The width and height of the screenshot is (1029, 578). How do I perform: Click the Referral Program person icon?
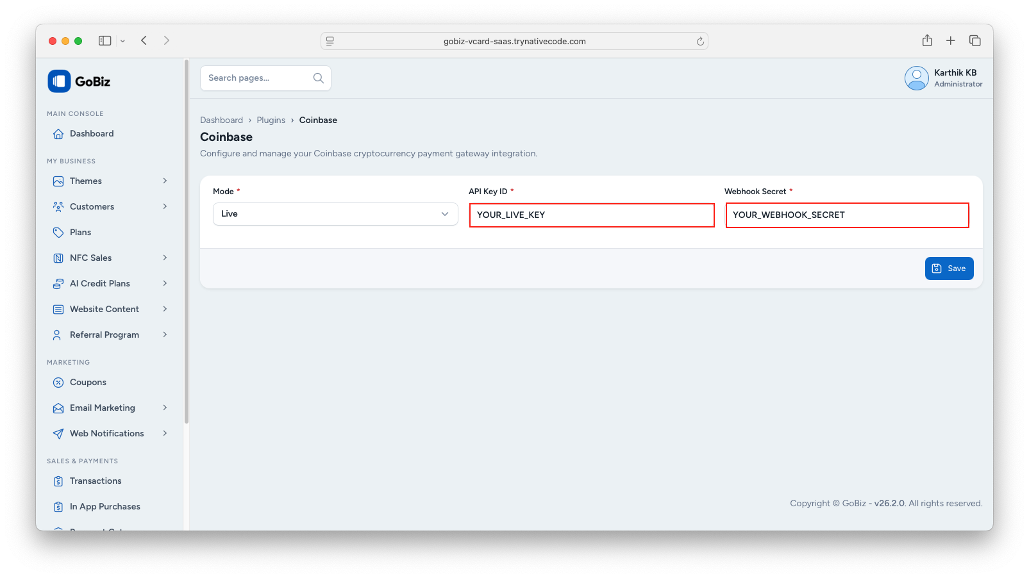point(57,335)
